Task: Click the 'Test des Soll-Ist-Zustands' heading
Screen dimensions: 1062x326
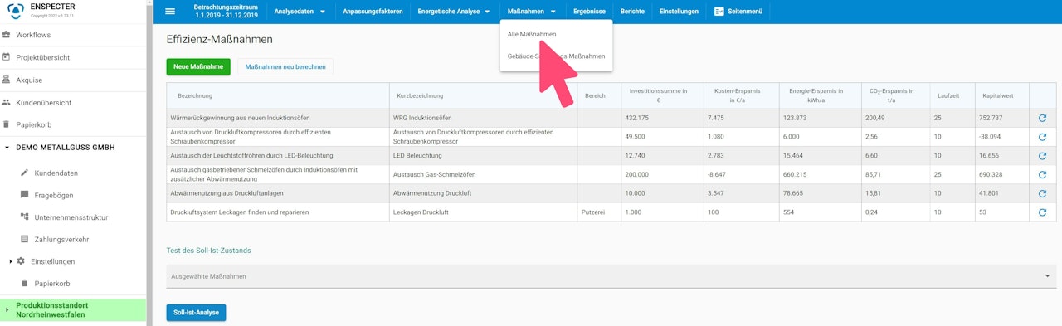Action: pyautogui.click(x=208, y=250)
